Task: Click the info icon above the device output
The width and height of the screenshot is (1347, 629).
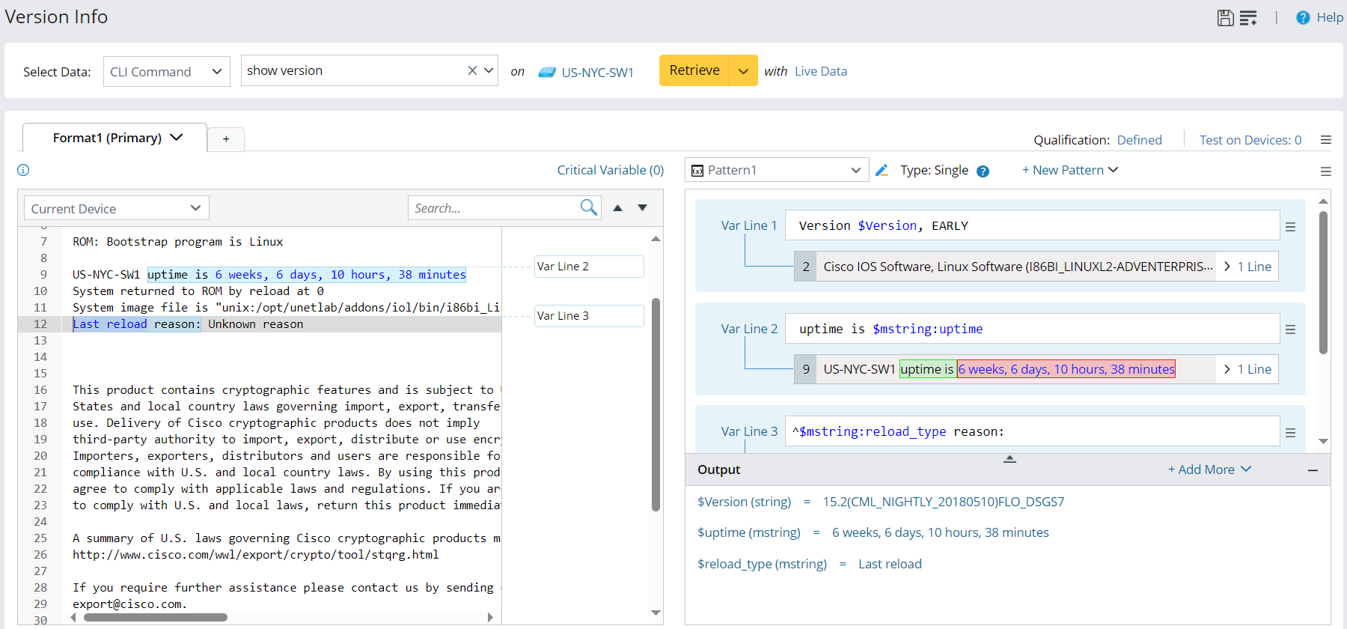Action: click(x=23, y=170)
